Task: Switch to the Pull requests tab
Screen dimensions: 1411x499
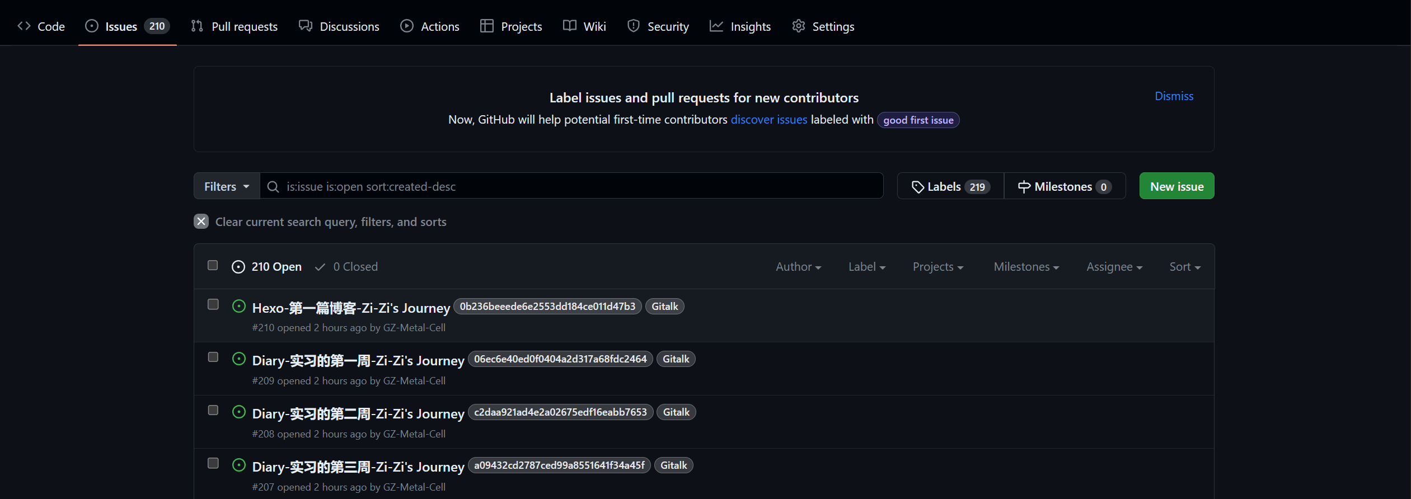Action: 235,26
